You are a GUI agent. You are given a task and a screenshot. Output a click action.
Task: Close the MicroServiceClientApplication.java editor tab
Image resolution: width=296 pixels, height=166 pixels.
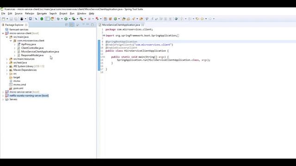[x=143, y=25]
